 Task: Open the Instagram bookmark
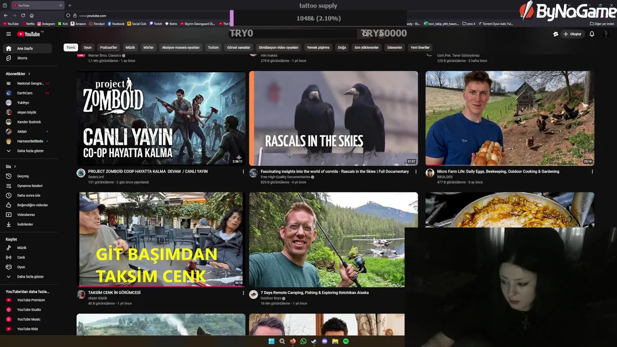[x=46, y=24]
